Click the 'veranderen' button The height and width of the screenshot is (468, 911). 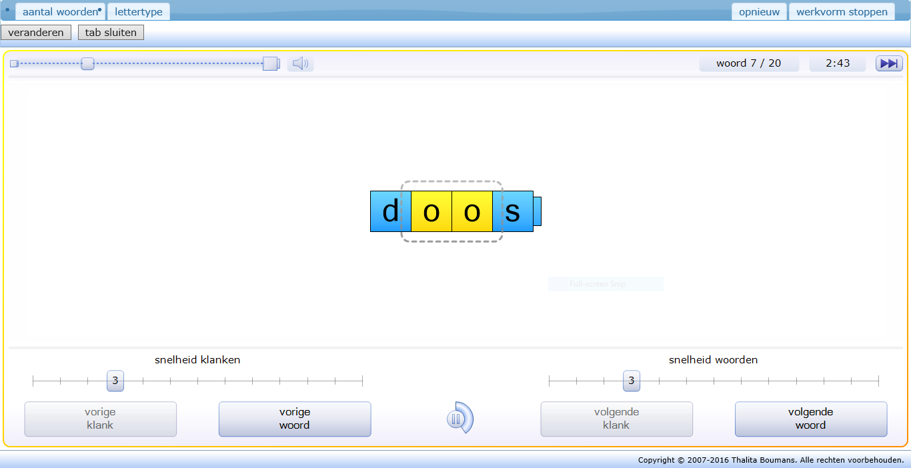36,33
